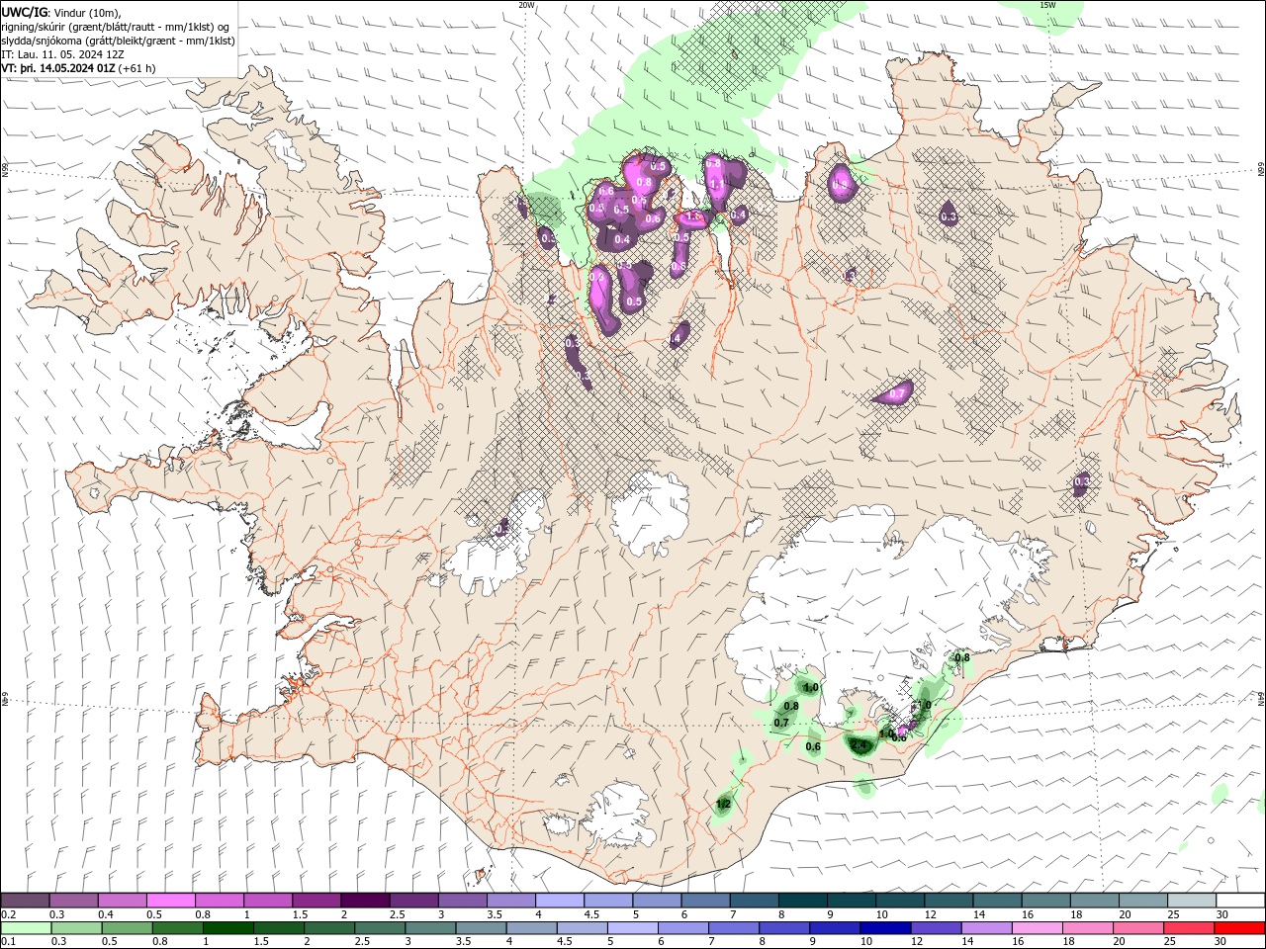The width and height of the screenshot is (1266, 949).
Task: Pick darkest green rain swatch for 1–1.5
Action: click(x=228, y=928)
